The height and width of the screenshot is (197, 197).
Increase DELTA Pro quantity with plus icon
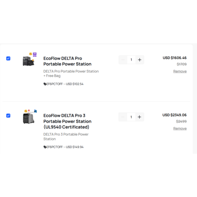pyautogui.click(x=140, y=60)
